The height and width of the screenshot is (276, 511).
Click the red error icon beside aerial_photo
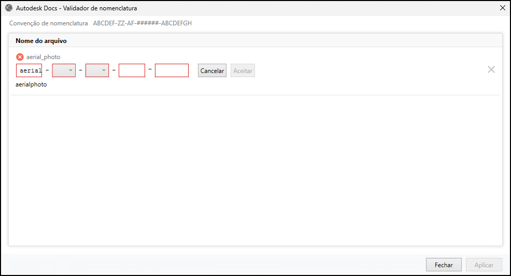pyautogui.click(x=20, y=57)
